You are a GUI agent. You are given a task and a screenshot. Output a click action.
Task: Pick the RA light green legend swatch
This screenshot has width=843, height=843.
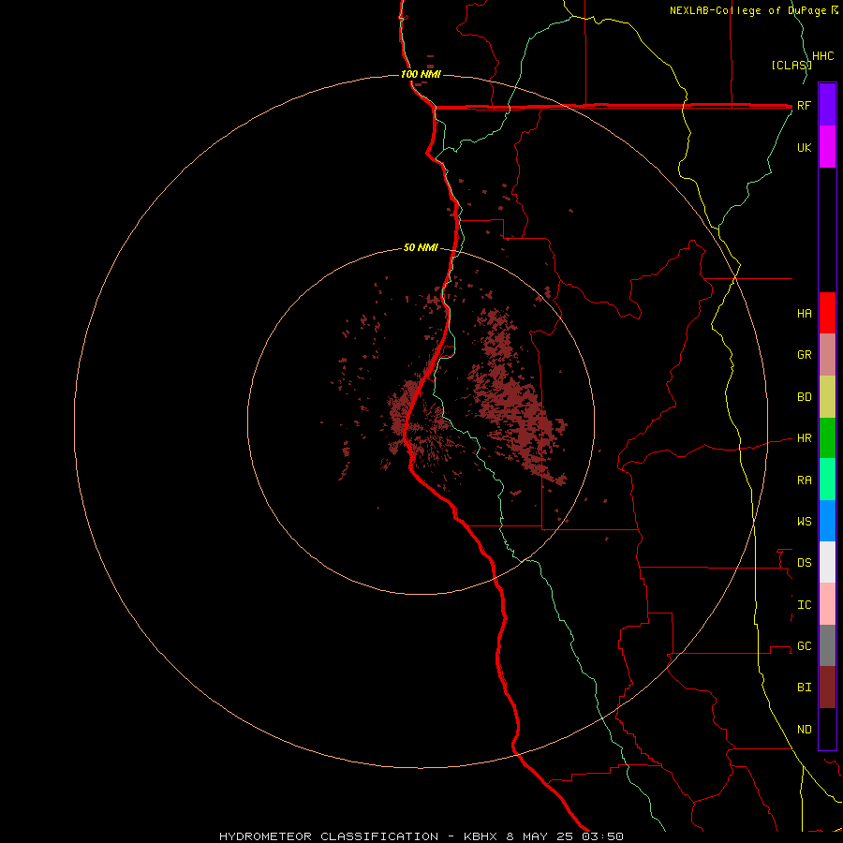[x=827, y=480]
